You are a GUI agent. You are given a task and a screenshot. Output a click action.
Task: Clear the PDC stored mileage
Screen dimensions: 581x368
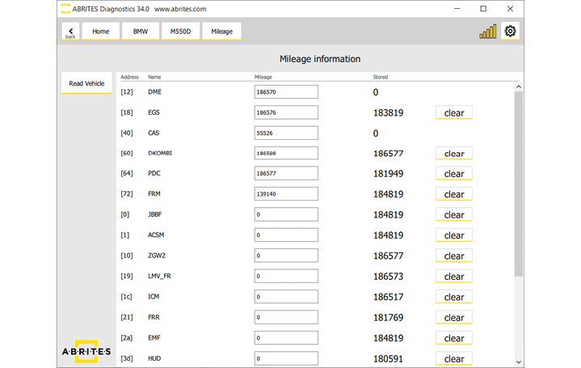(453, 174)
